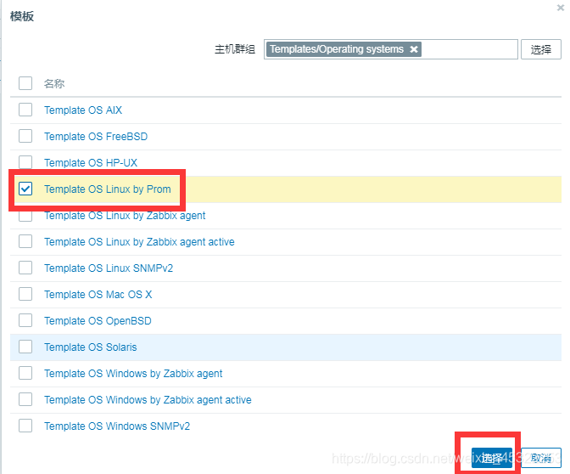Check Windows by Zabbix agent checkbox
The width and height of the screenshot is (570, 474).
coord(25,373)
